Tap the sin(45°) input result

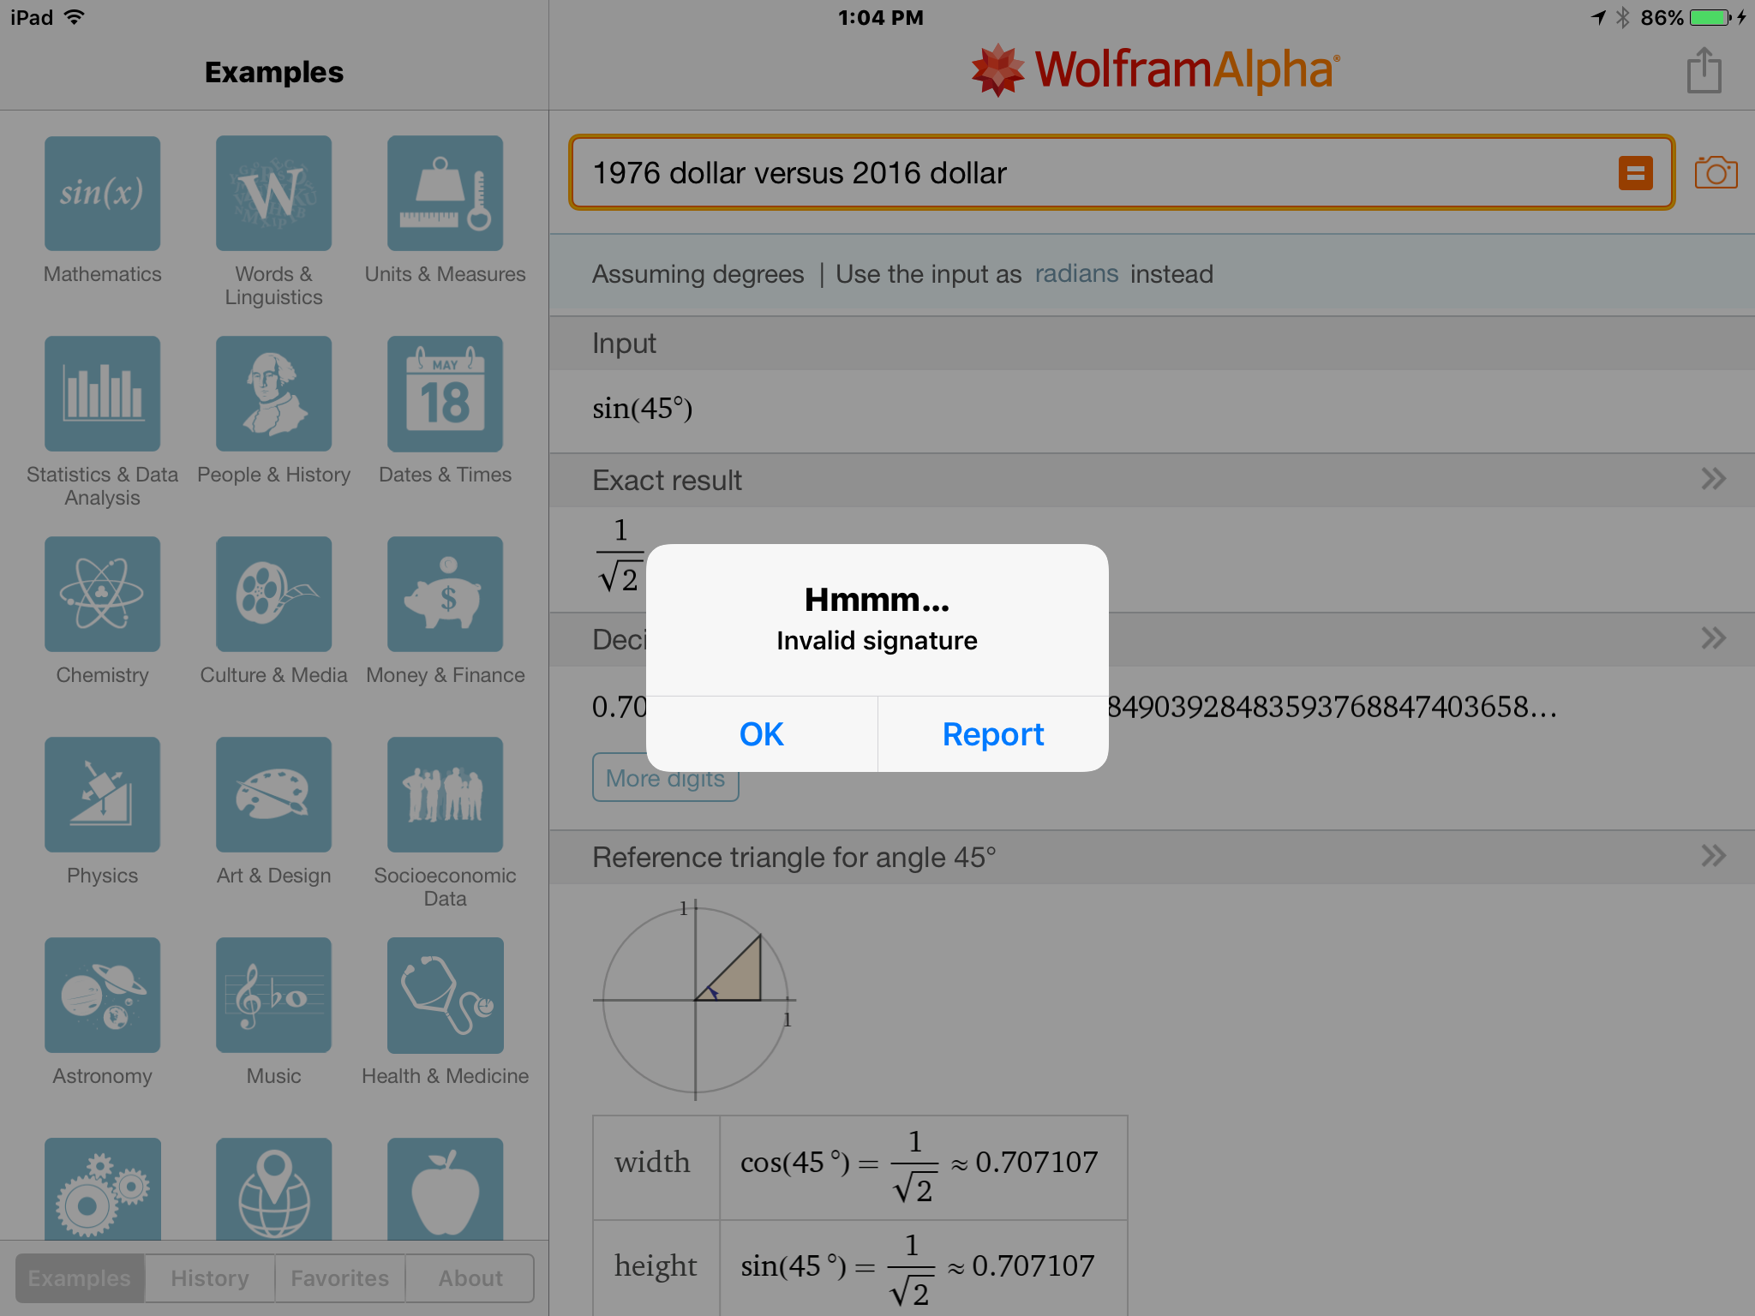click(643, 409)
